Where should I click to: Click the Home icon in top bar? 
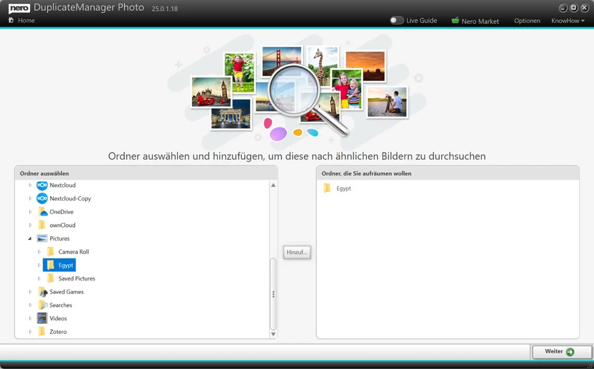click(x=11, y=20)
